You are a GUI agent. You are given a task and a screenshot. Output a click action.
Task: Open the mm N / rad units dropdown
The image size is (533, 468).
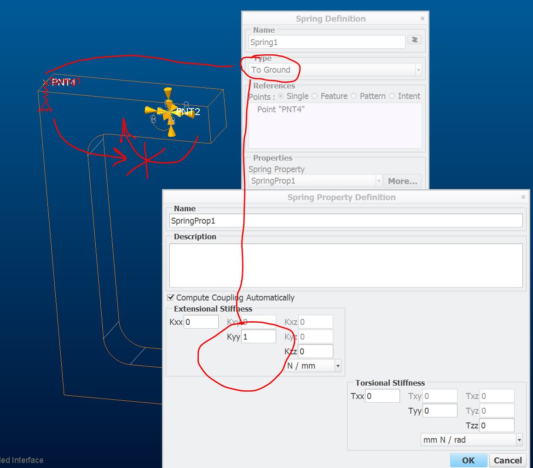[x=471, y=440]
